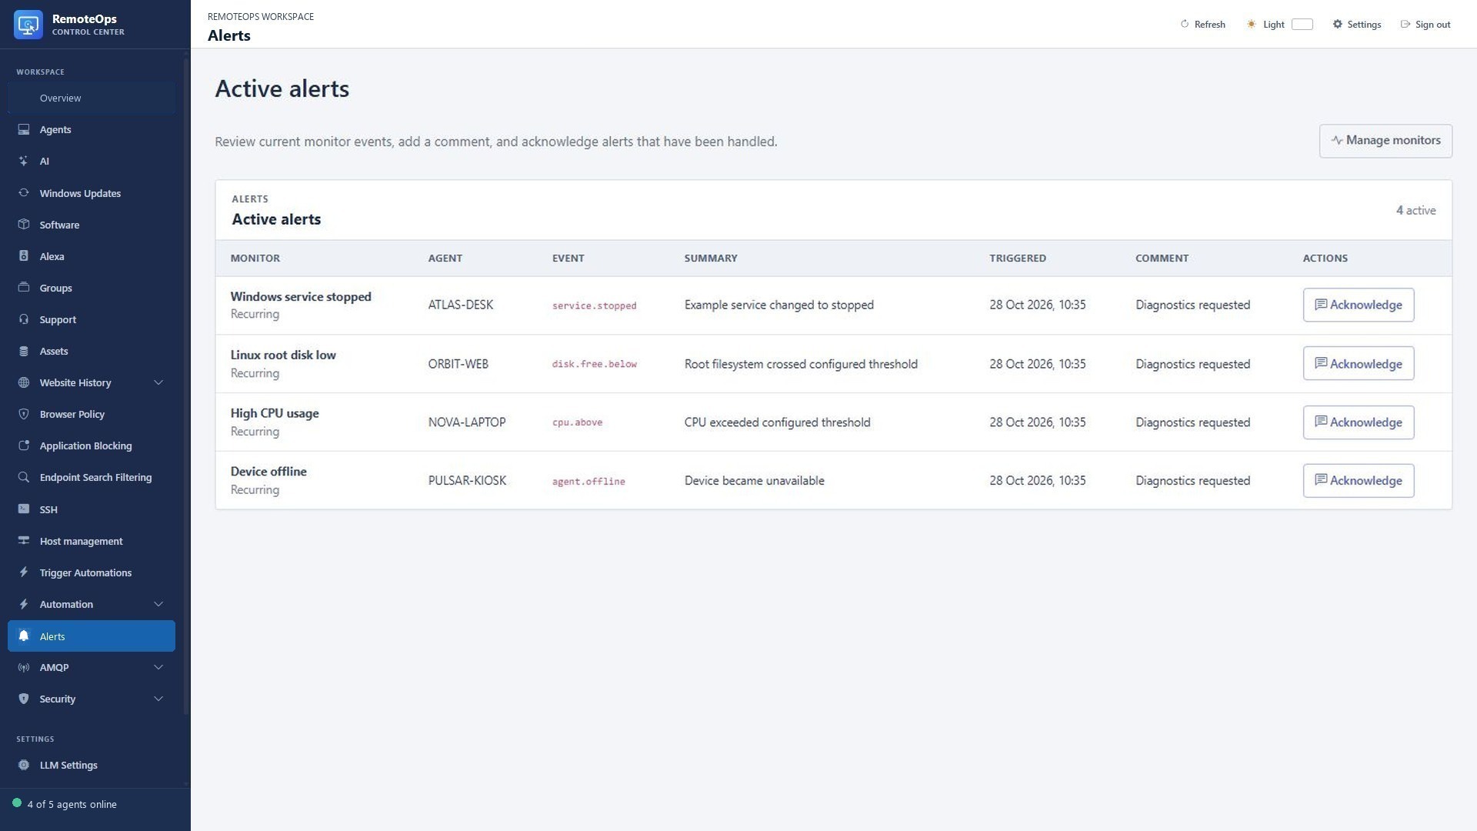Open Settings in the top bar
Image resolution: width=1477 pixels, height=831 pixels.
pyautogui.click(x=1357, y=25)
